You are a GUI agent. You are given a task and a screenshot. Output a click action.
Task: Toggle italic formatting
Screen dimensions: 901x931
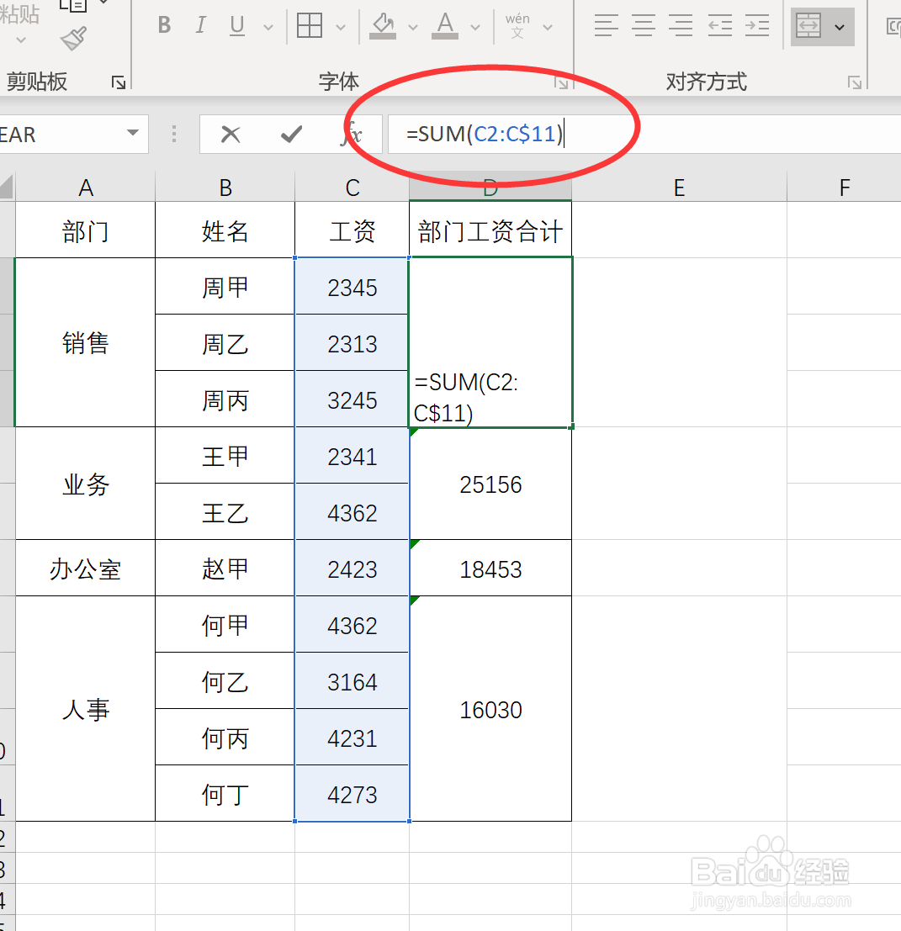point(200,25)
